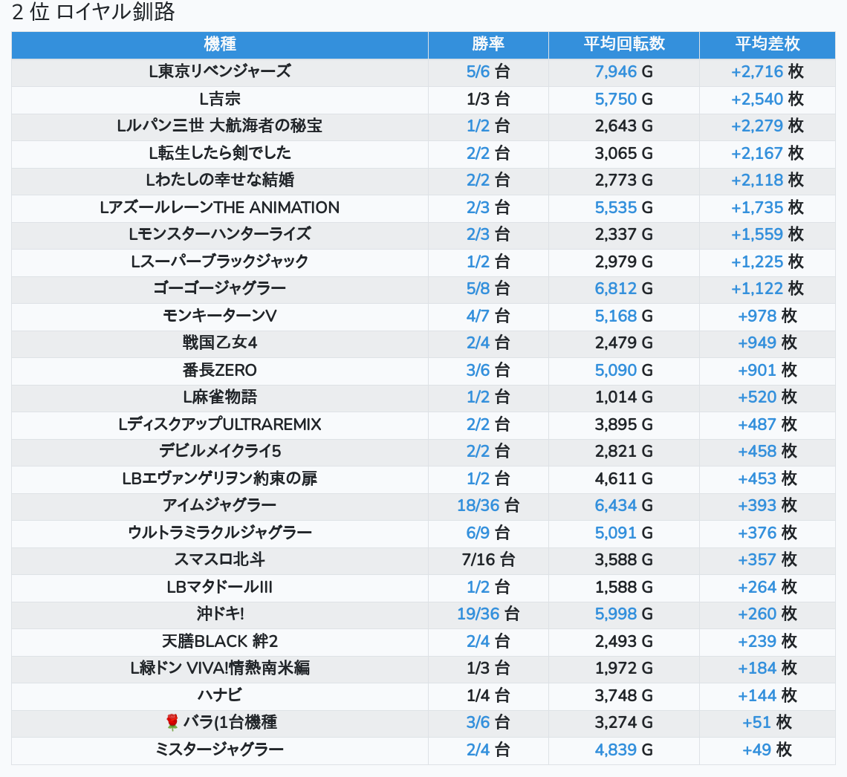Screen dimensions: 847x777
Task: Click the ミスタージャグラー machine name
Action: tap(220, 750)
